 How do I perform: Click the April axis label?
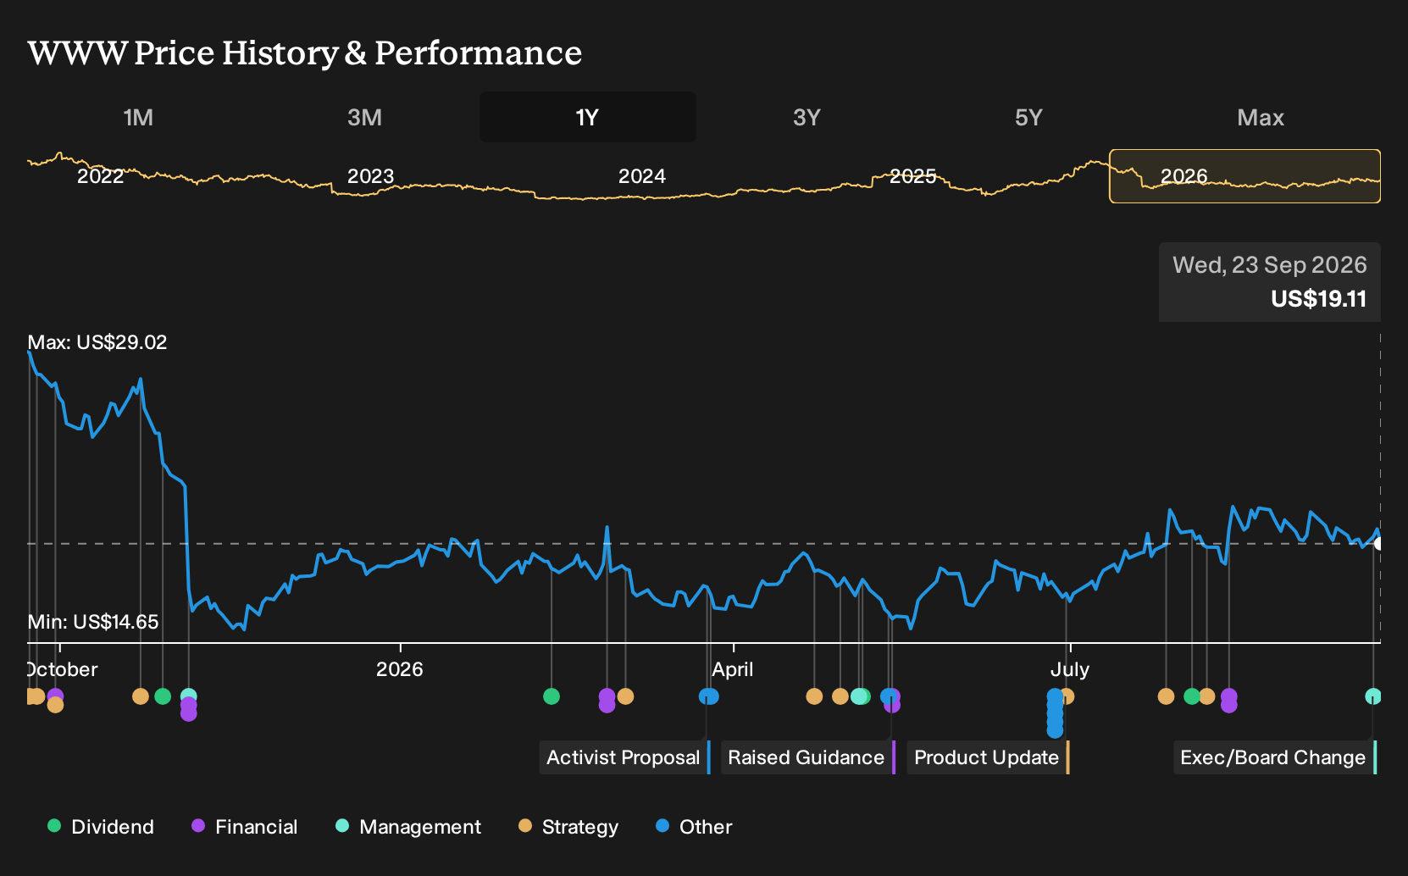click(x=733, y=669)
